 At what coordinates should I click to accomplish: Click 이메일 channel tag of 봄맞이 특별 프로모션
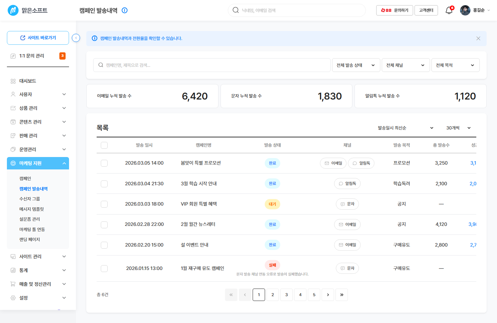tap(333, 163)
